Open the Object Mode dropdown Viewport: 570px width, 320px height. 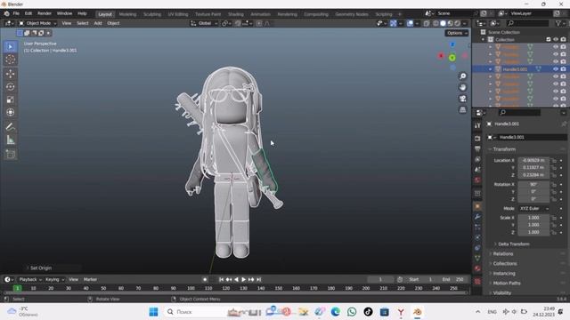click(37, 23)
